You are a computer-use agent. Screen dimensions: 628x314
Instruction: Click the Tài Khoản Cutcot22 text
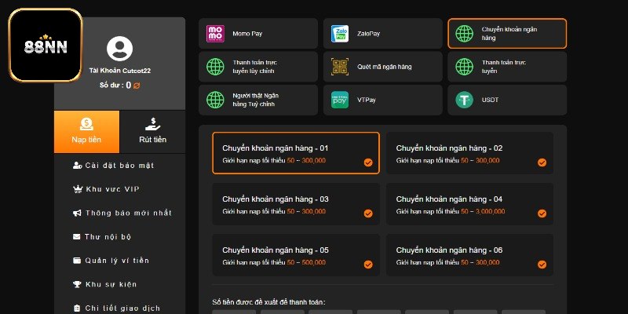[x=120, y=71]
